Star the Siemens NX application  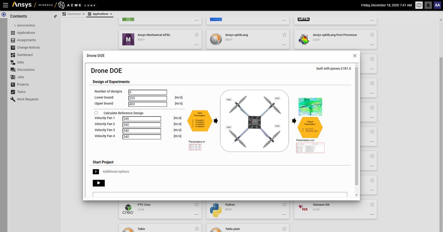372,204
